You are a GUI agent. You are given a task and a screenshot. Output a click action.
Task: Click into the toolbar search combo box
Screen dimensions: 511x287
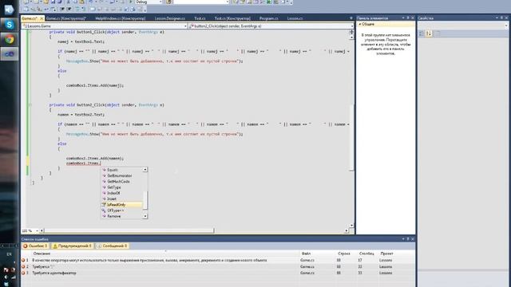click(x=201, y=2)
